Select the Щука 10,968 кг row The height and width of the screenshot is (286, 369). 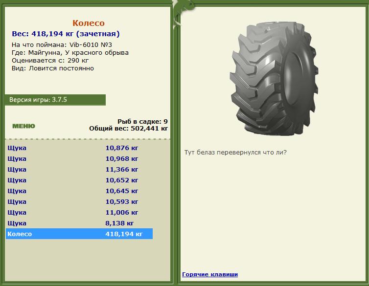pos(79,159)
